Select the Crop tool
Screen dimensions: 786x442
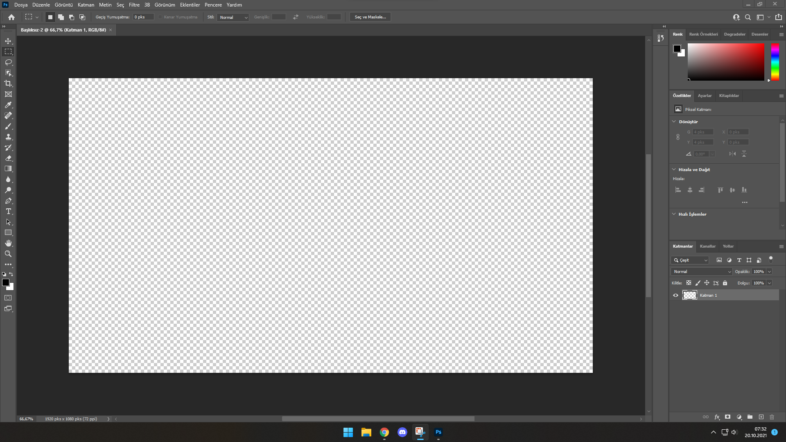8,83
